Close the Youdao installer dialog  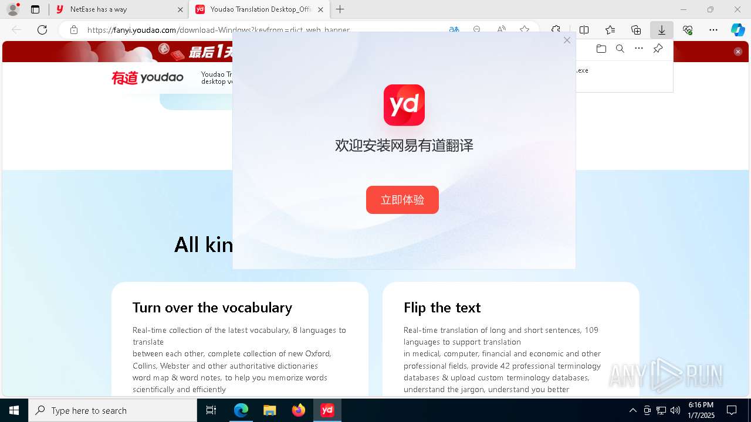click(x=567, y=40)
